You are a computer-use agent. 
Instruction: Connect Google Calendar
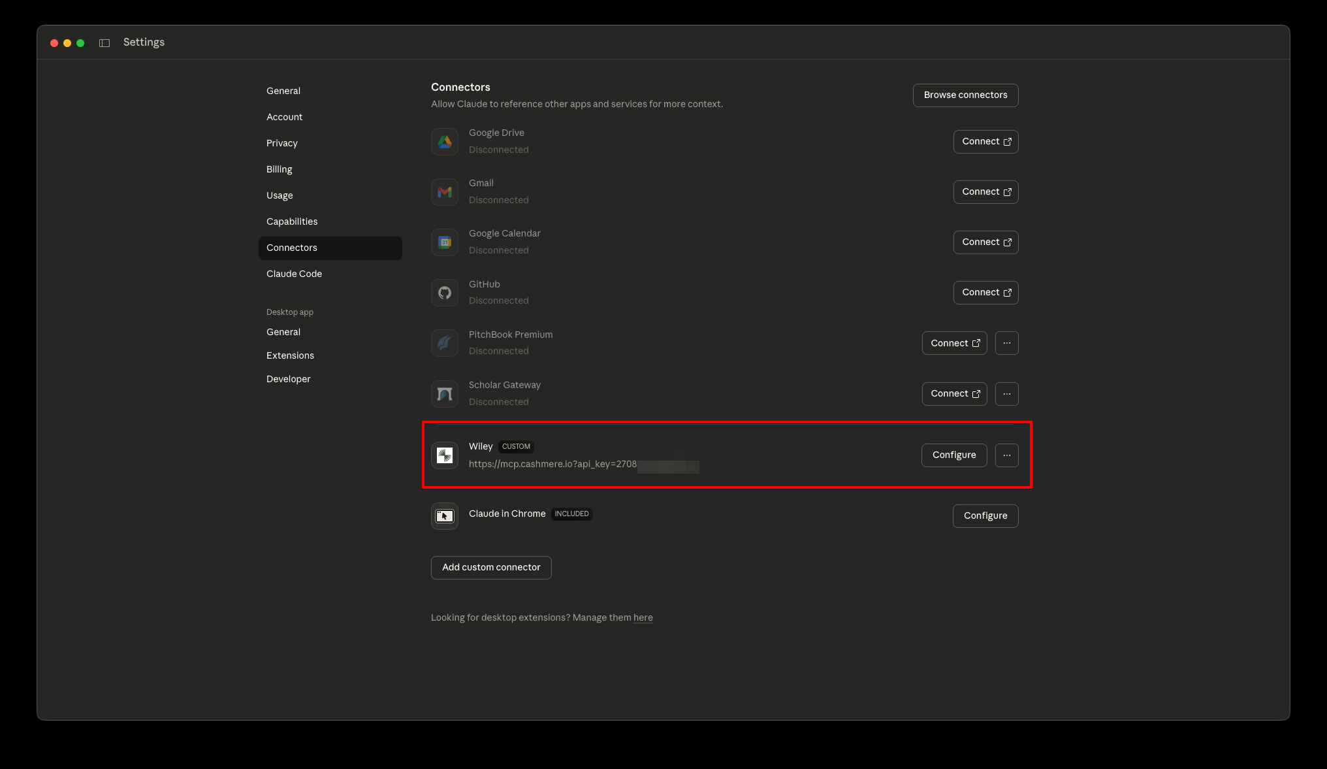tap(986, 242)
